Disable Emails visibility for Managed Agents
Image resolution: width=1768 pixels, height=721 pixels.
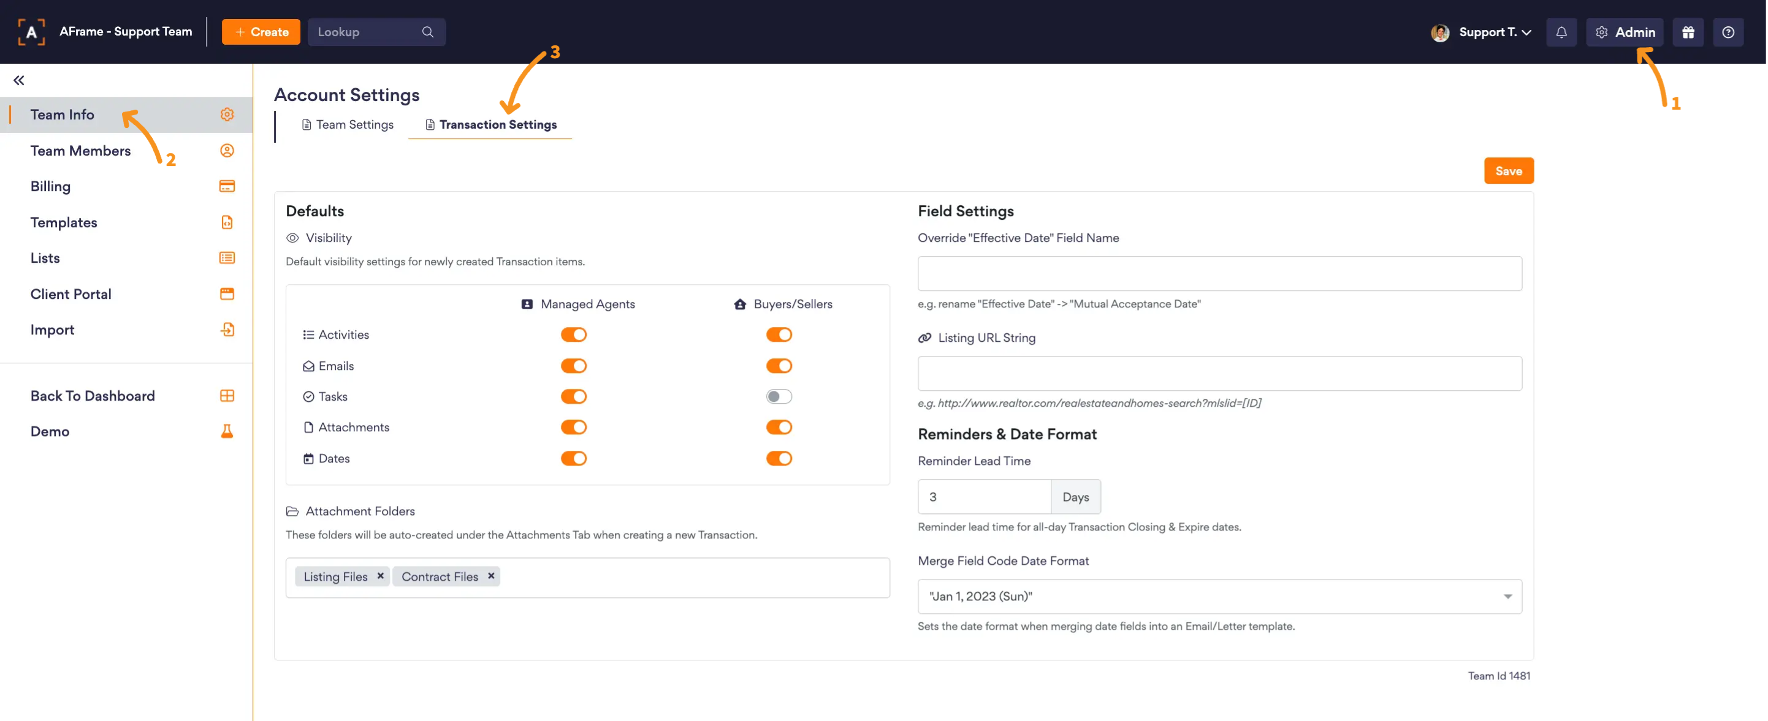click(x=573, y=366)
